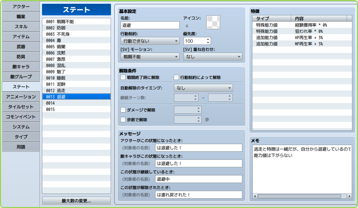Click the 名前 input field
This screenshot has width=358, height=208.
[150, 25]
